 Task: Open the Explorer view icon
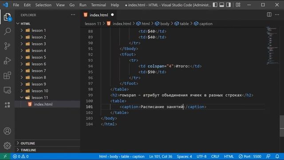[x=7, y=17]
